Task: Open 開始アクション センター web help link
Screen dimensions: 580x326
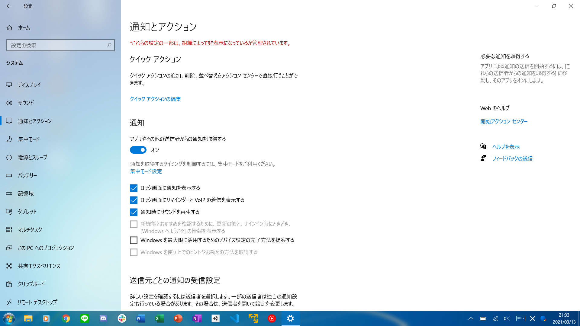Action: tap(504, 121)
